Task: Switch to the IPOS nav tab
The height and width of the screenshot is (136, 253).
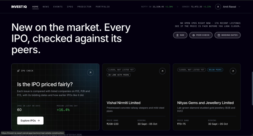Action: click(70, 7)
